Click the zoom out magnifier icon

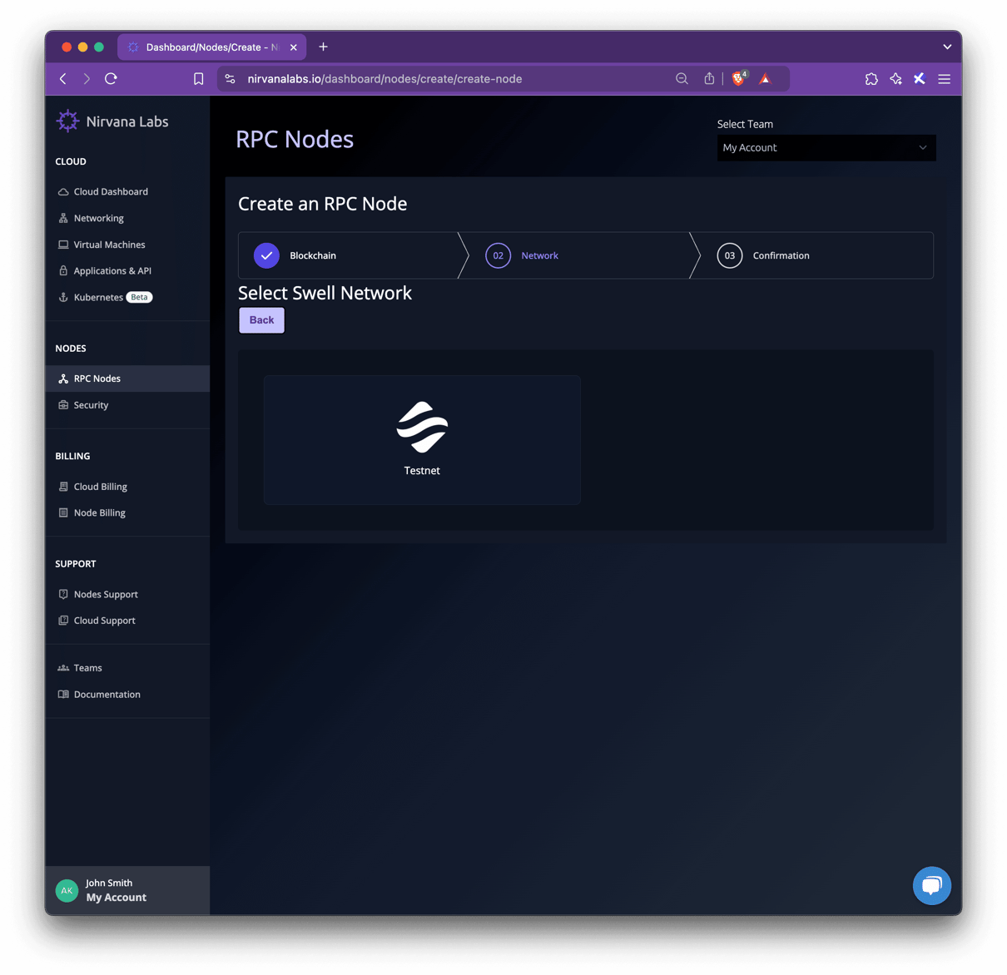click(682, 79)
